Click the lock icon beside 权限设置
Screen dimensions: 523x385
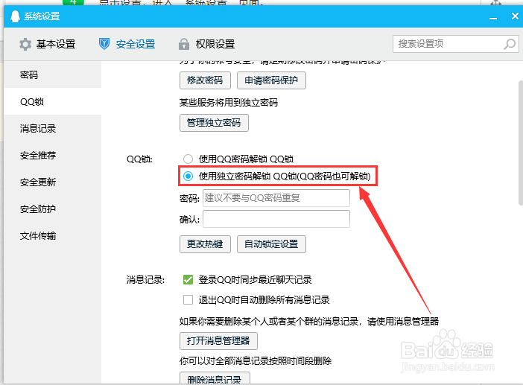click(184, 44)
